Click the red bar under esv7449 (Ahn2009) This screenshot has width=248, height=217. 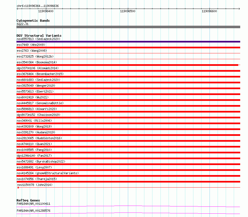coord(128,48)
